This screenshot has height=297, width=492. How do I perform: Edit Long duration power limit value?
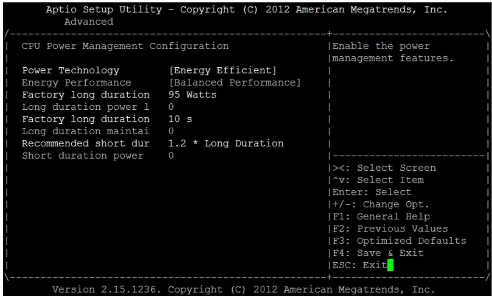click(x=171, y=107)
